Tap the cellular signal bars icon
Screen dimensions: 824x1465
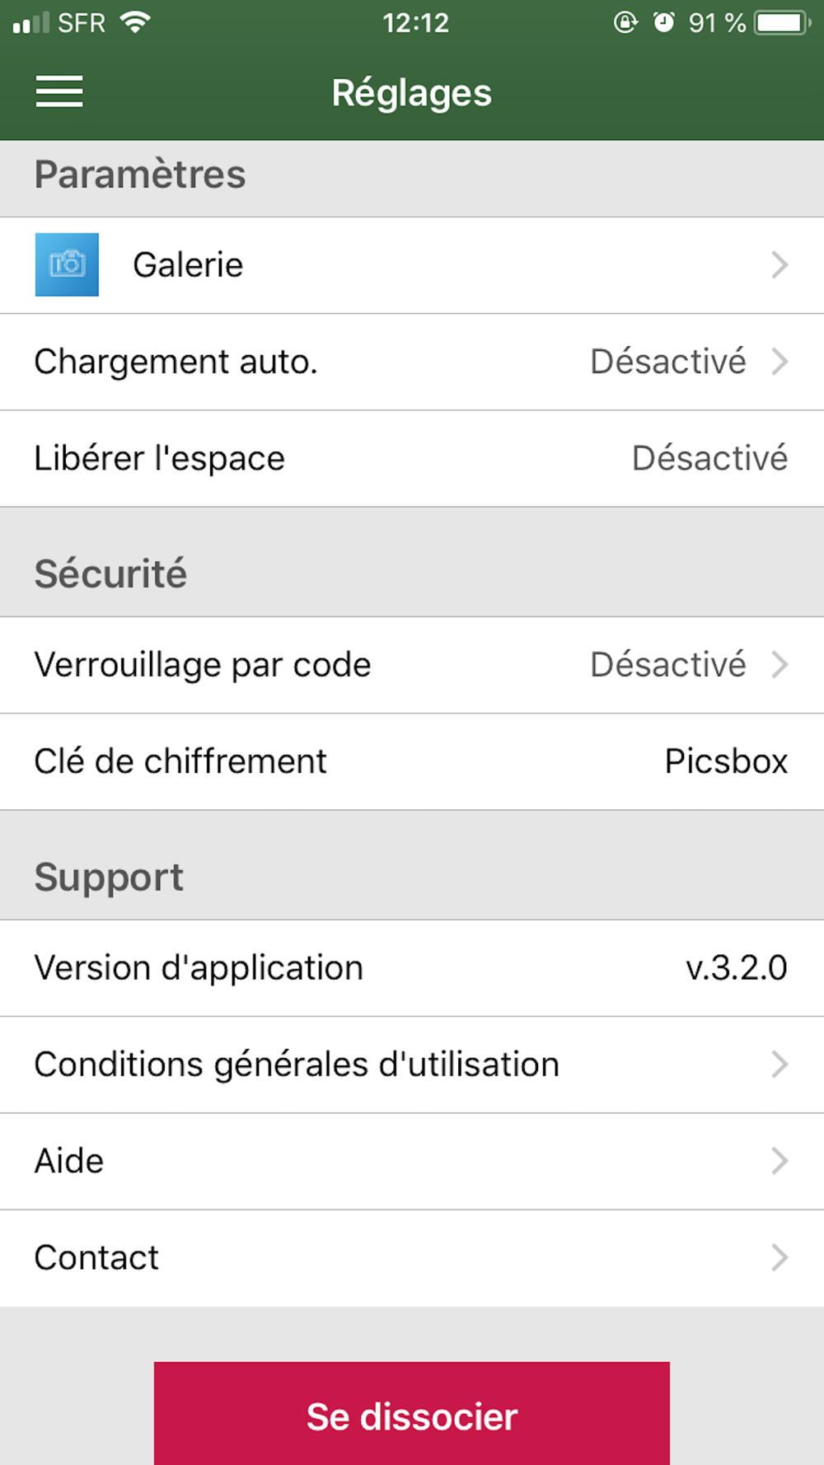[31, 23]
